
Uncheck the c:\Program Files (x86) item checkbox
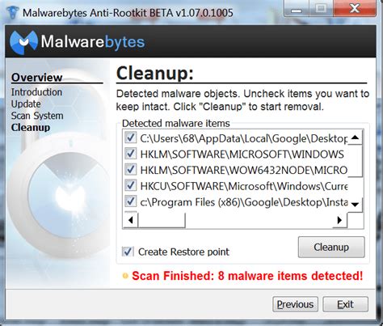pos(131,201)
